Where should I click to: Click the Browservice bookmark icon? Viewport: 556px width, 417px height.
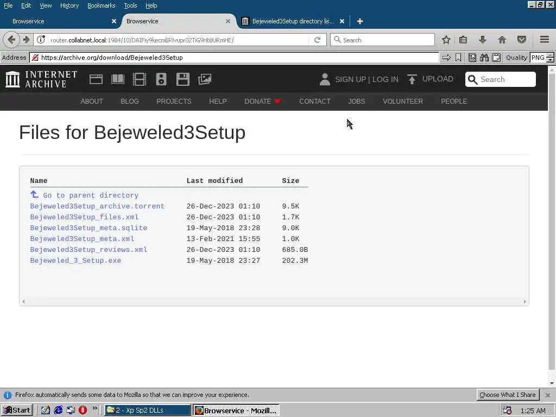(458, 58)
